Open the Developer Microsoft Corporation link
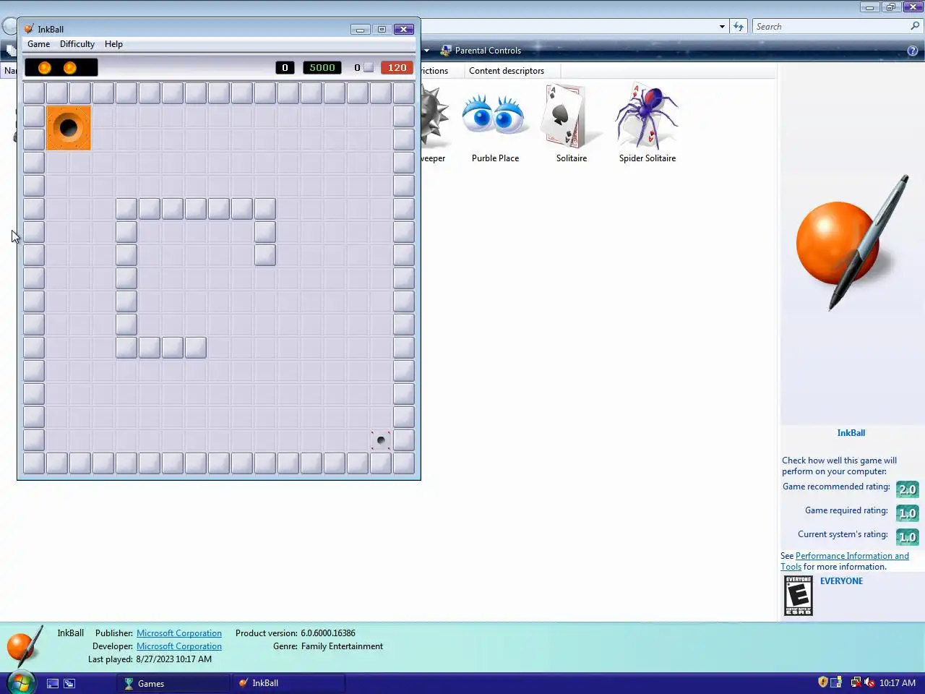Screen dimensions: 925x694 [x=179, y=646]
